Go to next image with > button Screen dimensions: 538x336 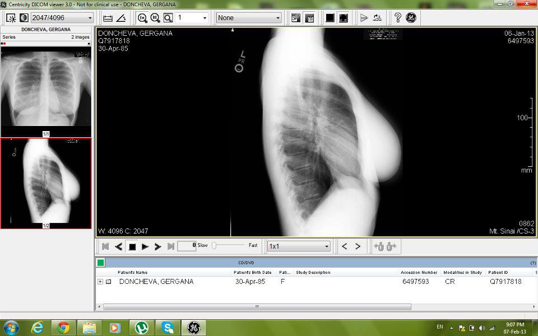tap(358, 246)
